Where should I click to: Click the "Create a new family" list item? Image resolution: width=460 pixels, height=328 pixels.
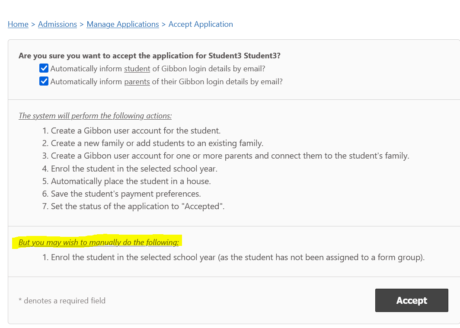pyautogui.click(x=157, y=143)
